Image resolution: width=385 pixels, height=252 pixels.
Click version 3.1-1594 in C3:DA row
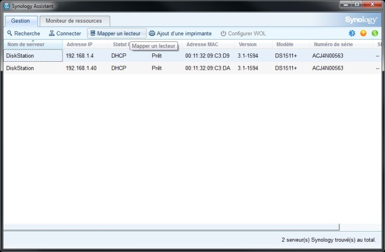pos(248,68)
